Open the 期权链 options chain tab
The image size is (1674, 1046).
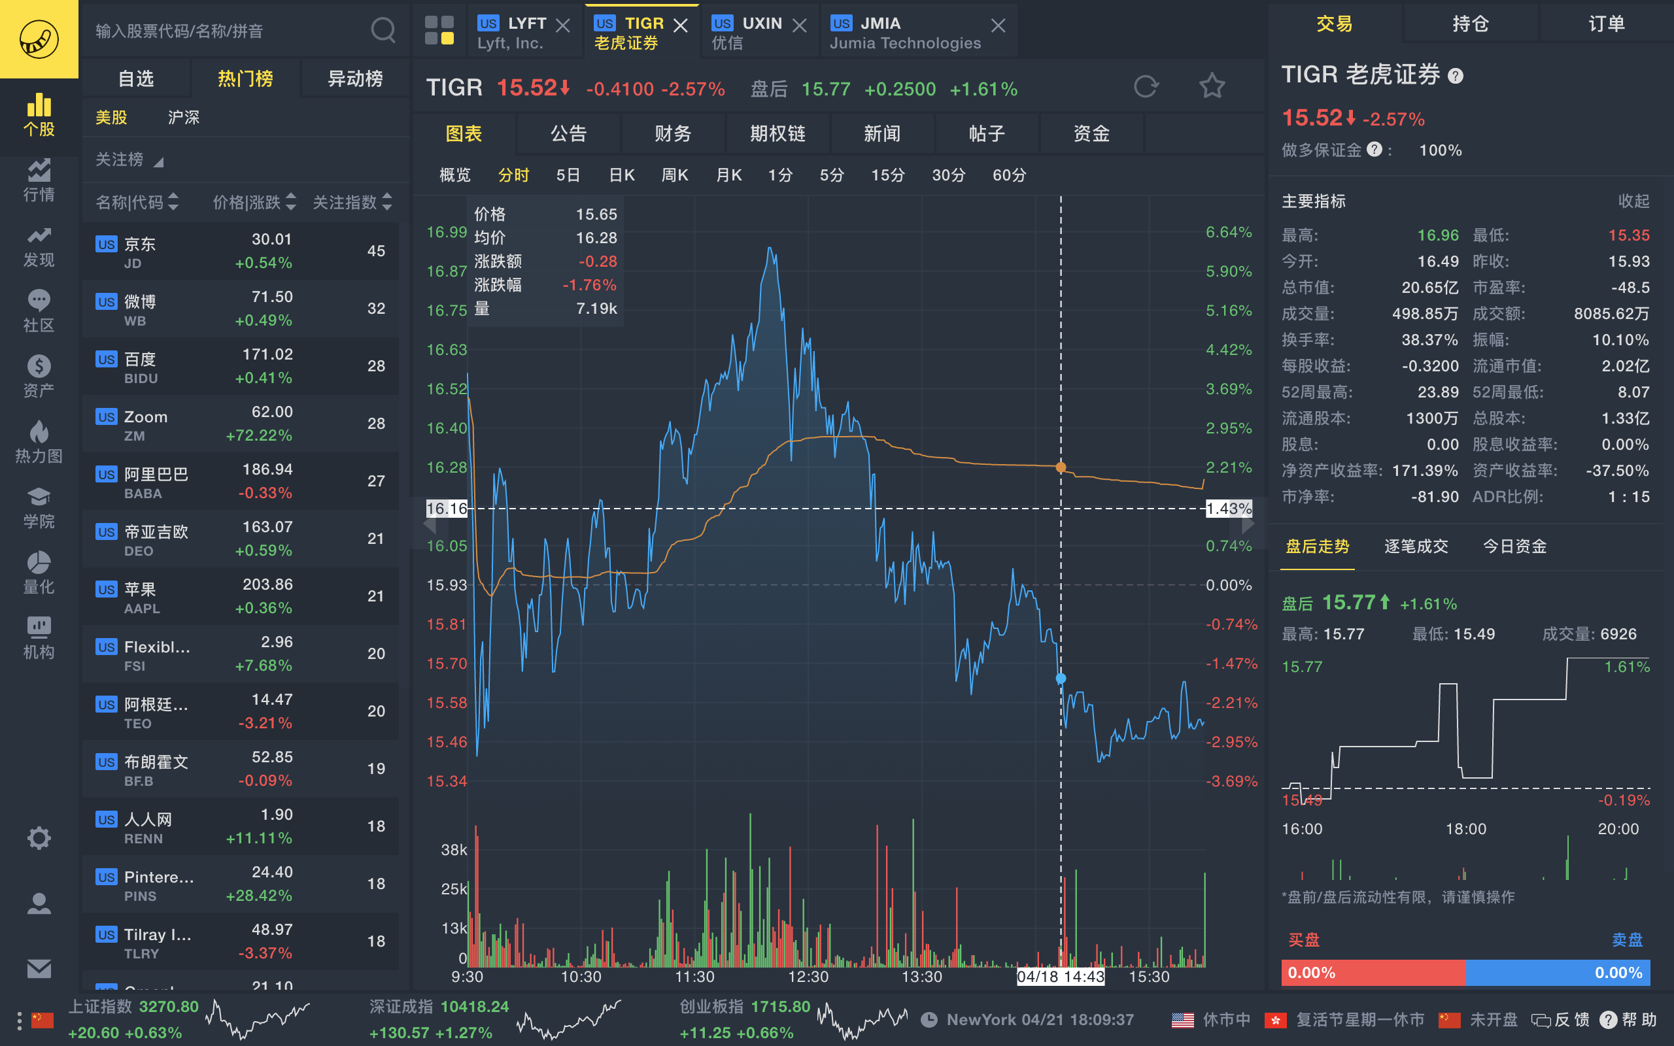click(x=777, y=133)
